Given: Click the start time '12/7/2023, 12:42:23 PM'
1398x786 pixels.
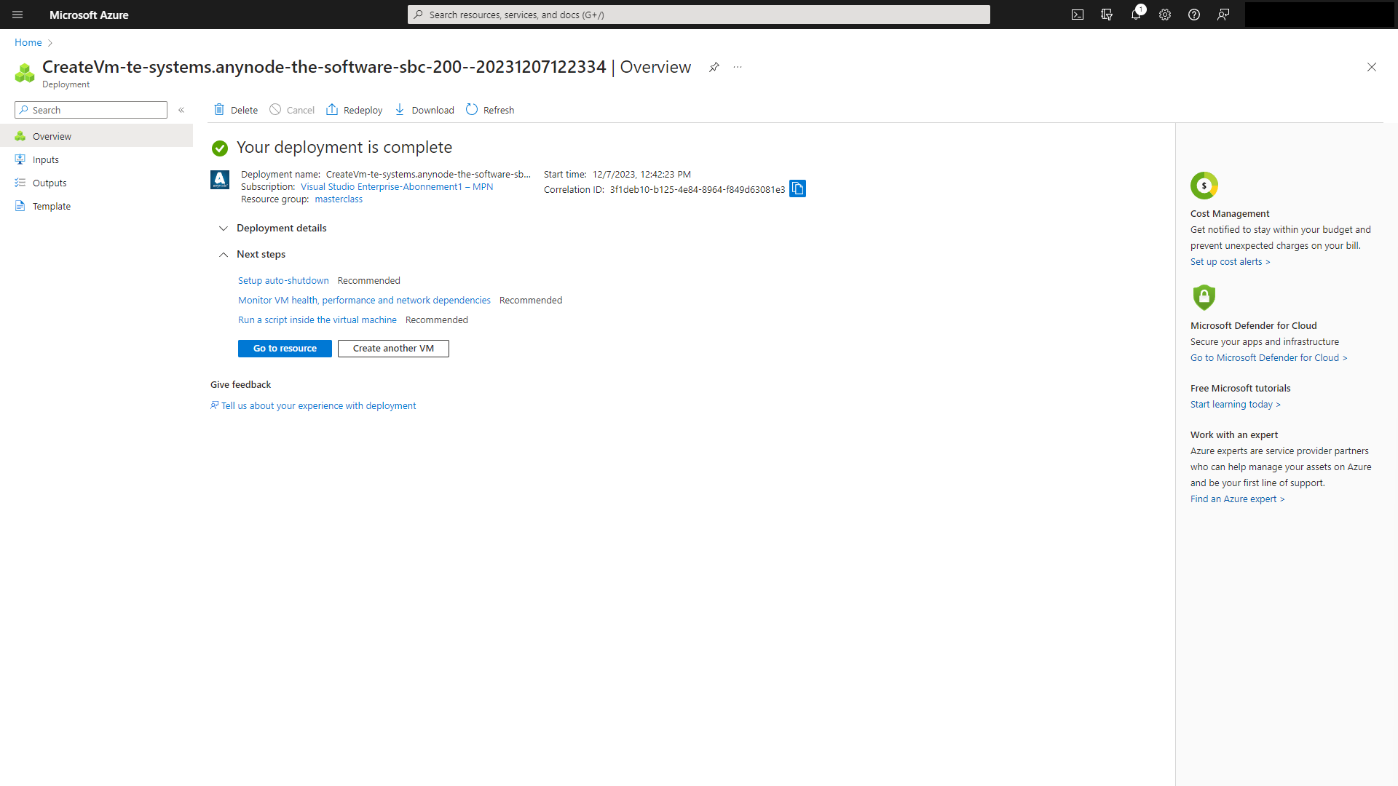Looking at the screenshot, I should 641,174.
